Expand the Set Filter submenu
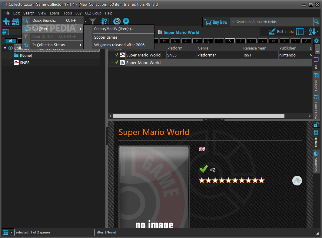This screenshot has width=322, height=238. (53, 29)
